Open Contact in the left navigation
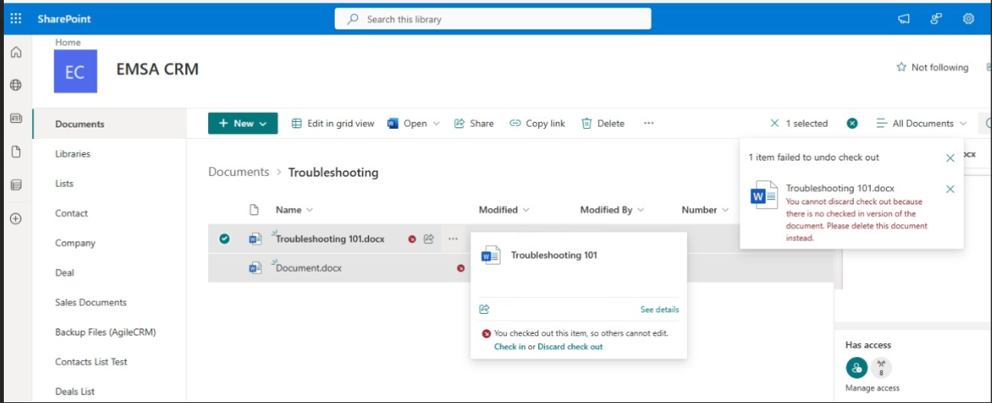The height and width of the screenshot is (403, 992). point(71,213)
